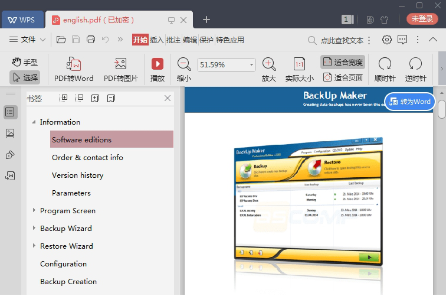The width and height of the screenshot is (446, 306).
Task: Close the english.pdf tab
Action: point(183,20)
